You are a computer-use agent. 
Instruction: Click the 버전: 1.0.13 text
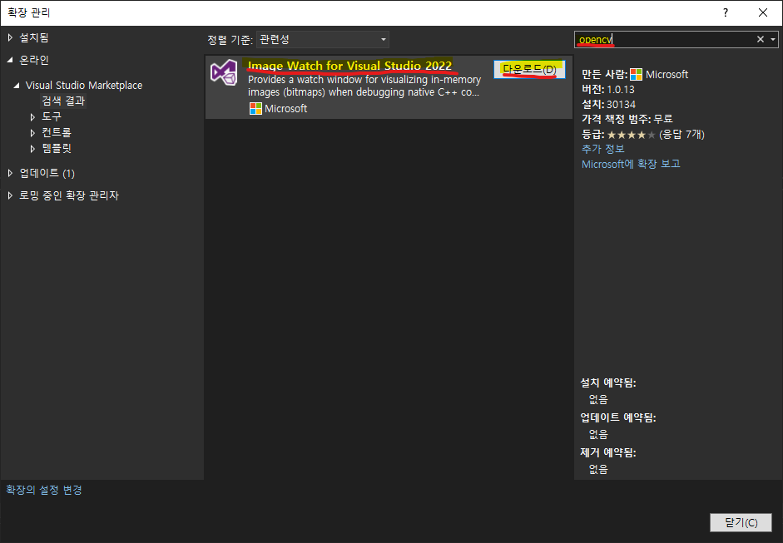(607, 89)
